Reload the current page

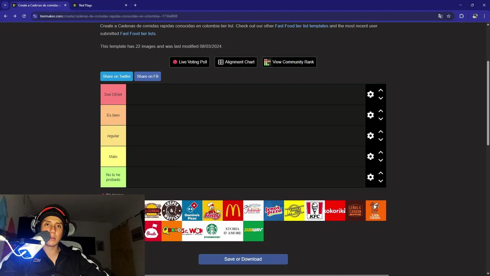click(24, 16)
